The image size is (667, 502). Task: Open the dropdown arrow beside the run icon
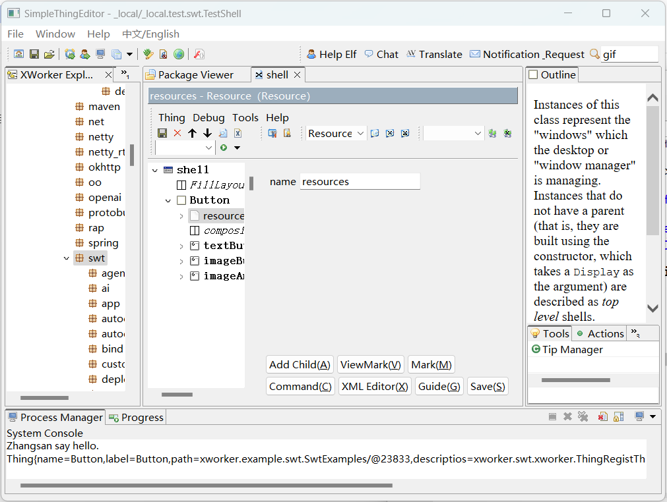(x=238, y=148)
